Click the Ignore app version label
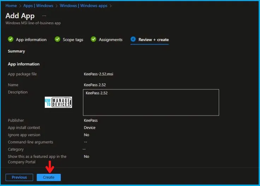Viewport: 260px width, 186px height. point(24,135)
